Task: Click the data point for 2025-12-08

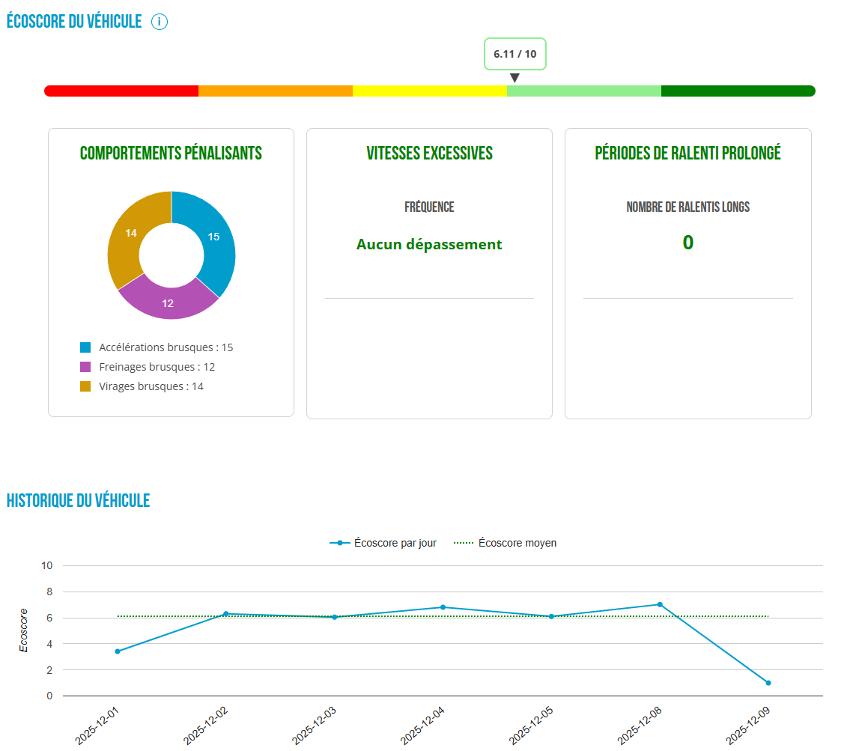Action: click(x=660, y=604)
